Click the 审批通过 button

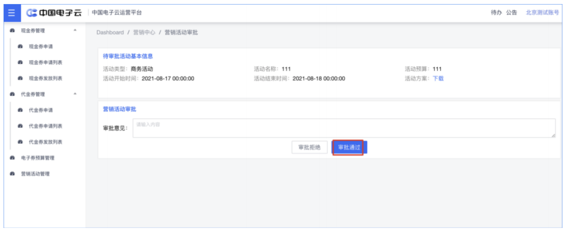[349, 147]
